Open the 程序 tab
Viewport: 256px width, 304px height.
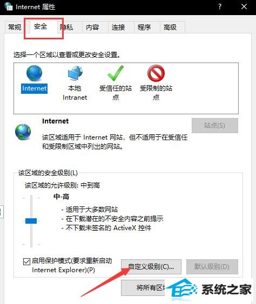pos(144,27)
